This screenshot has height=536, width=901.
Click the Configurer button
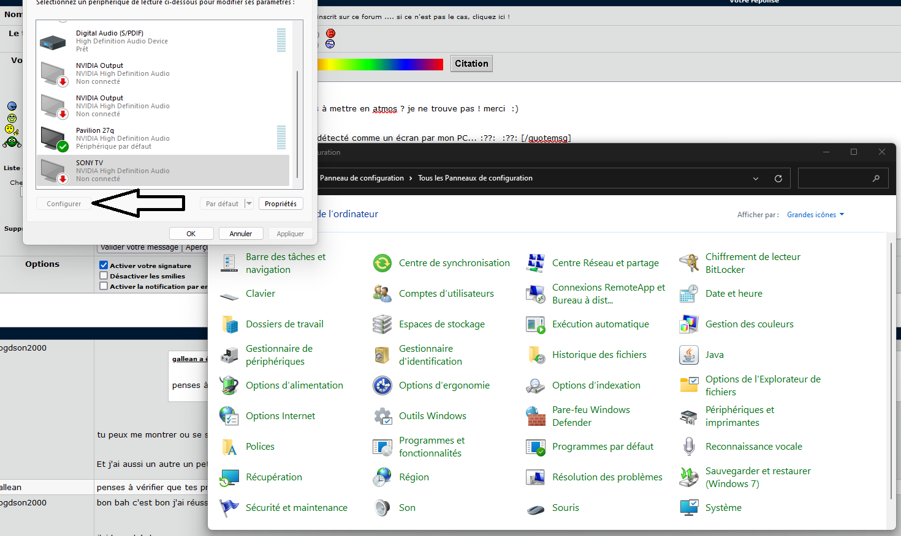64,204
